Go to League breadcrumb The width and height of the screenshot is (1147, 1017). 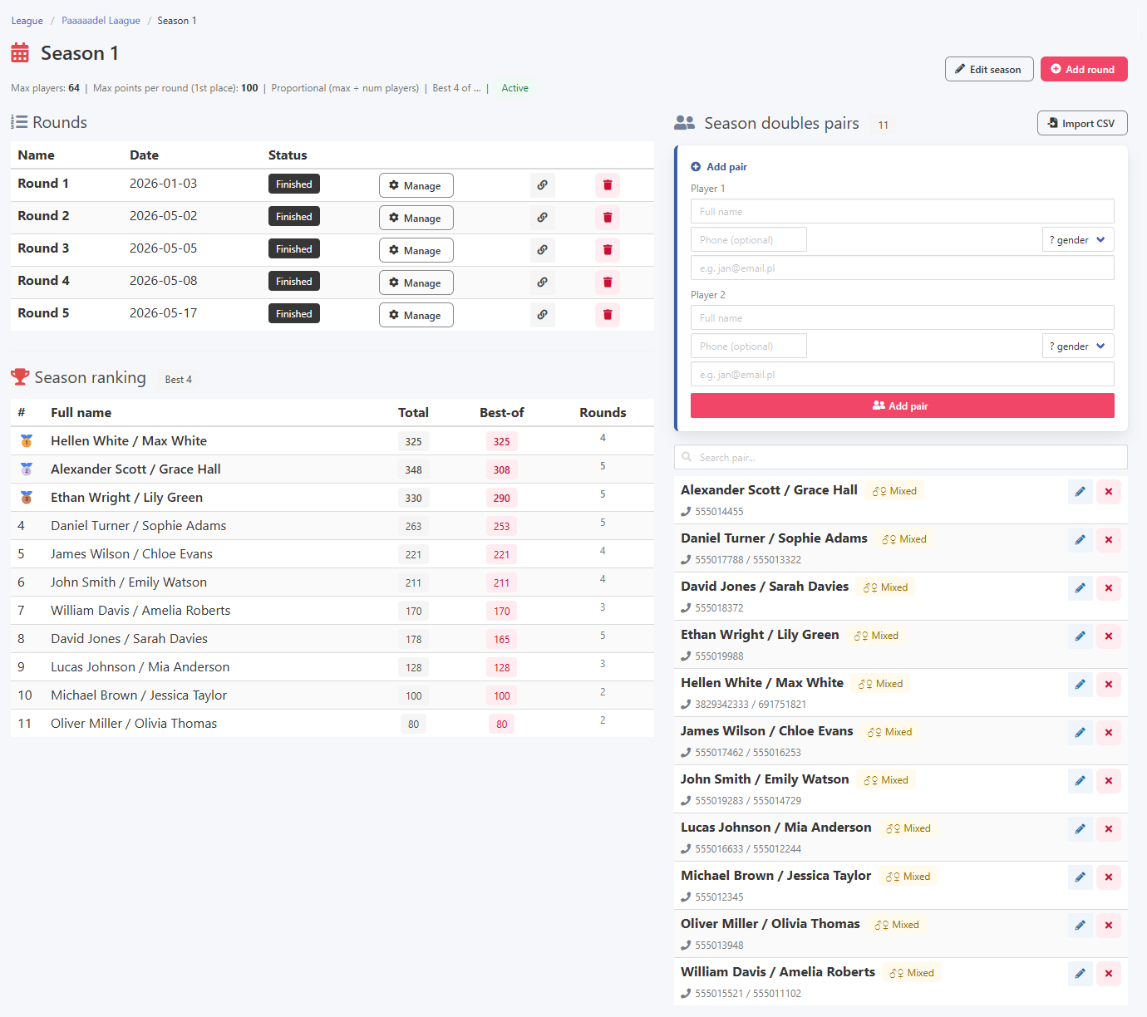(x=27, y=21)
